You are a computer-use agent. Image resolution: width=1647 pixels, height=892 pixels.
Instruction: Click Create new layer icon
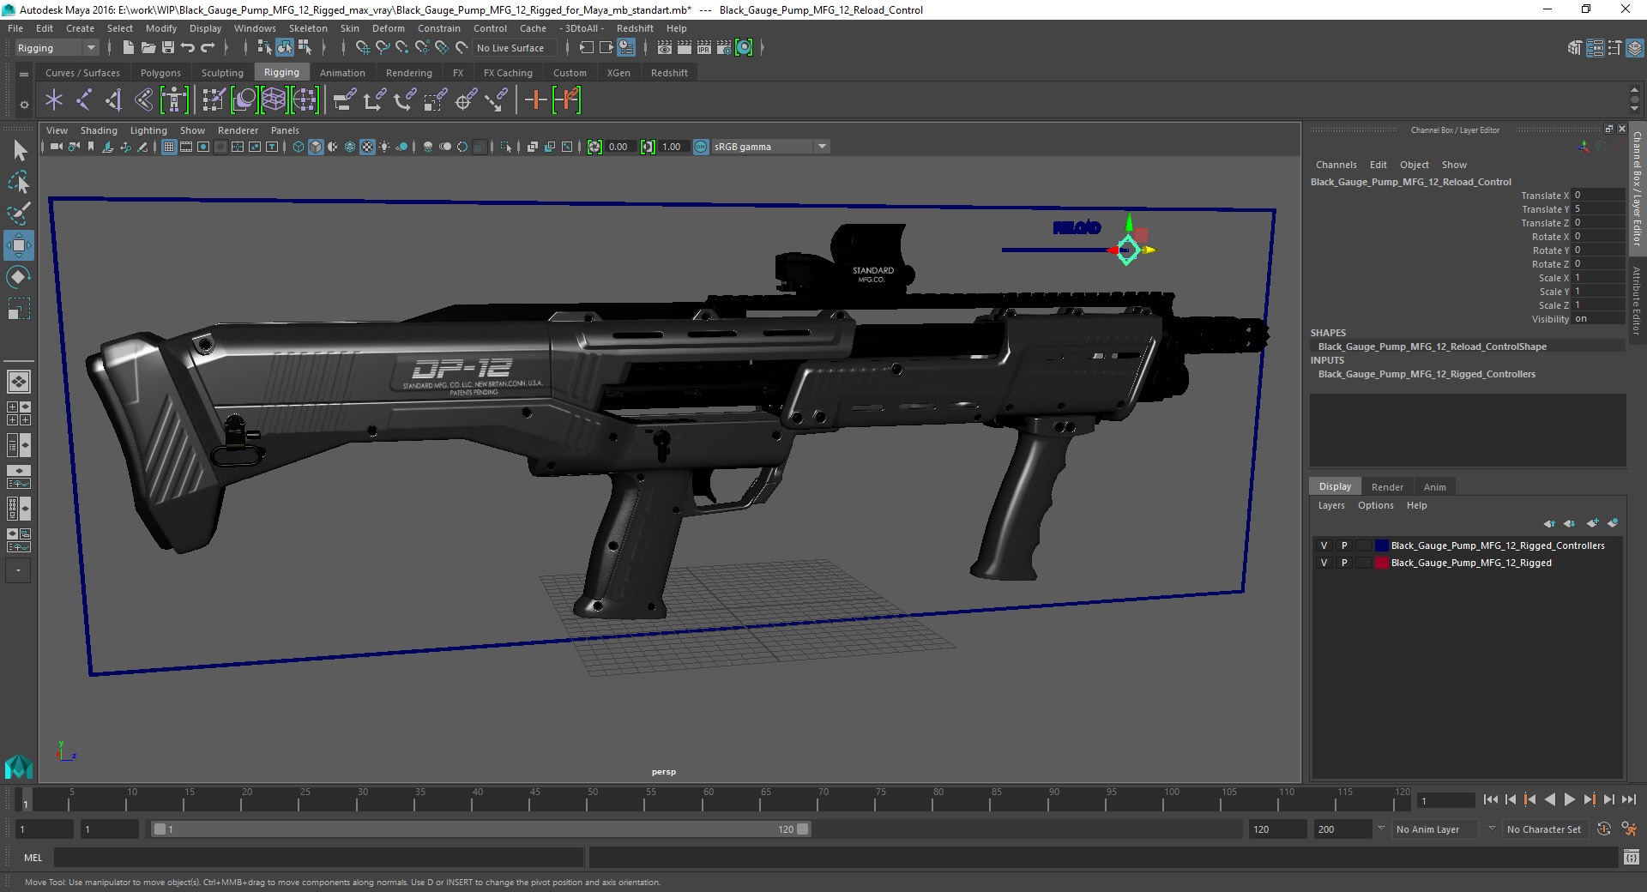pos(1592,523)
